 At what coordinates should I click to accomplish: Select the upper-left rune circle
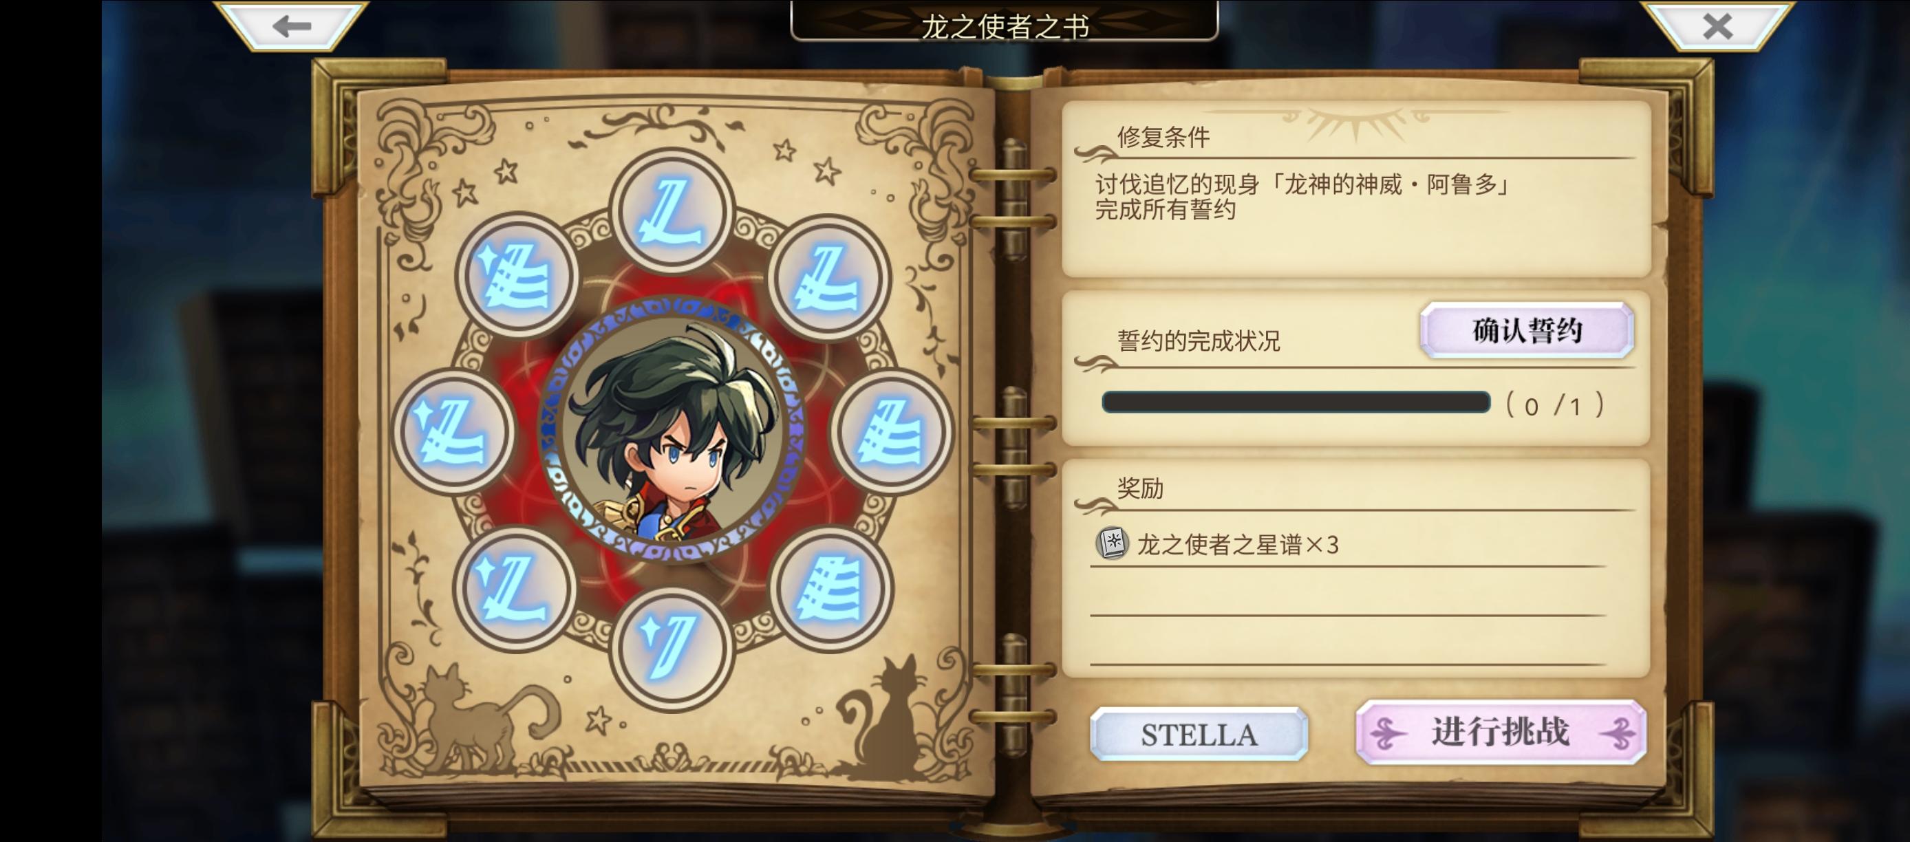coord(517,277)
